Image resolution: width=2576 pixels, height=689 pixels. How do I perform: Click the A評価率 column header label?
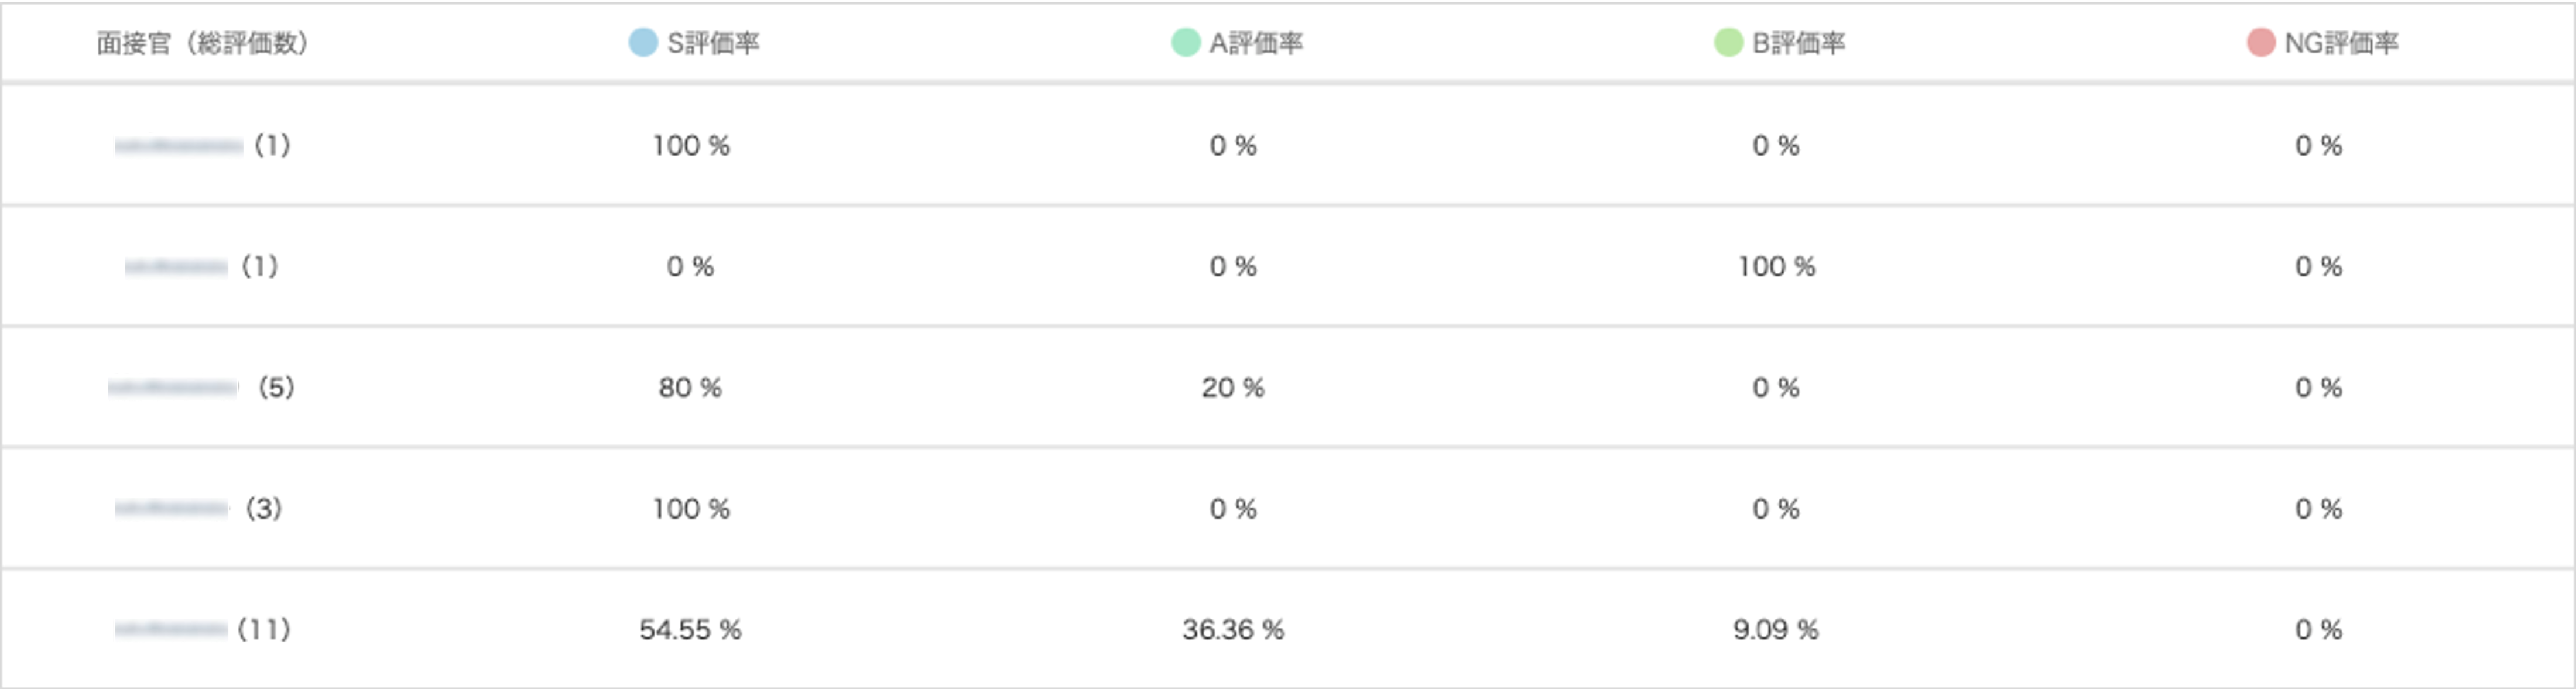click(x=1256, y=43)
